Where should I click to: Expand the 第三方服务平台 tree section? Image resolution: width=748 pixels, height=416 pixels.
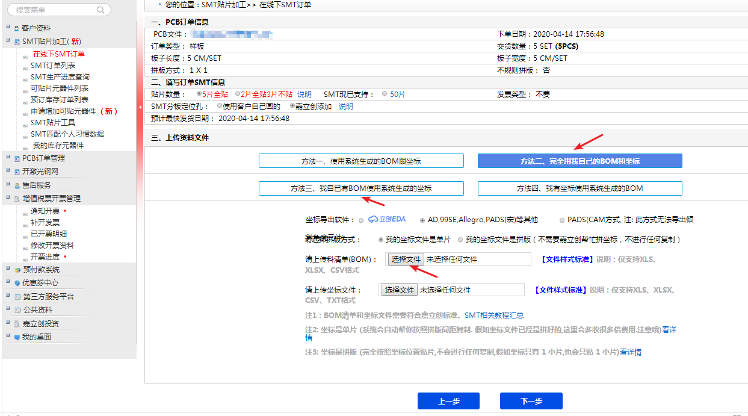point(8,296)
